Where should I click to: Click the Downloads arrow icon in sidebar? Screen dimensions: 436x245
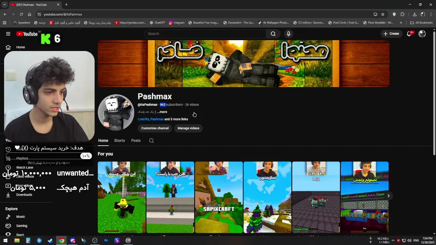[8, 195]
